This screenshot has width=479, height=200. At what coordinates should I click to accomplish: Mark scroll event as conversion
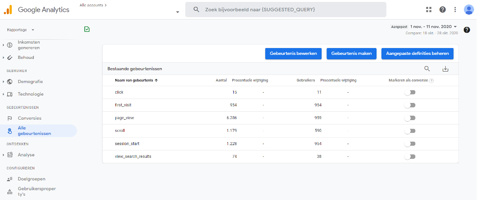(x=410, y=131)
